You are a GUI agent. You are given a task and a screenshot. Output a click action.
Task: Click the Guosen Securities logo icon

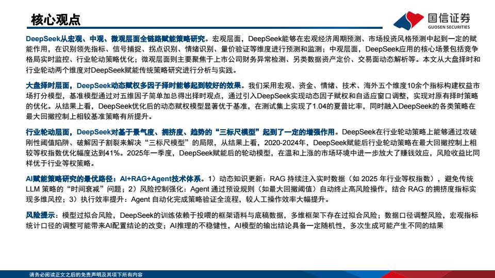pos(408,21)
